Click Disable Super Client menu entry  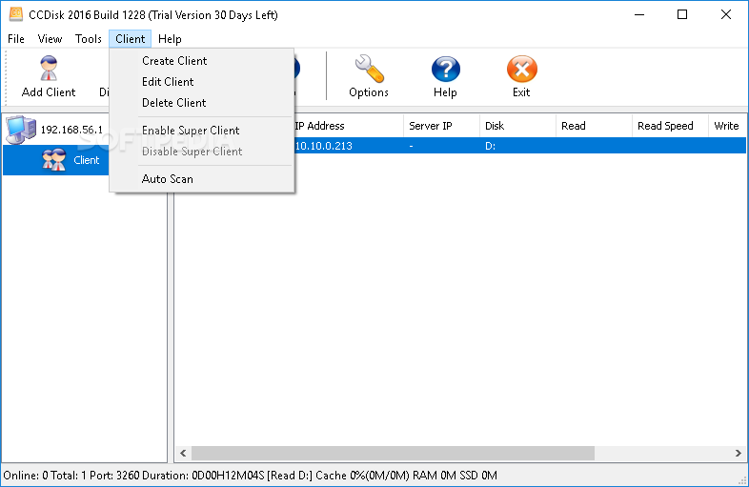coord(201,152)
